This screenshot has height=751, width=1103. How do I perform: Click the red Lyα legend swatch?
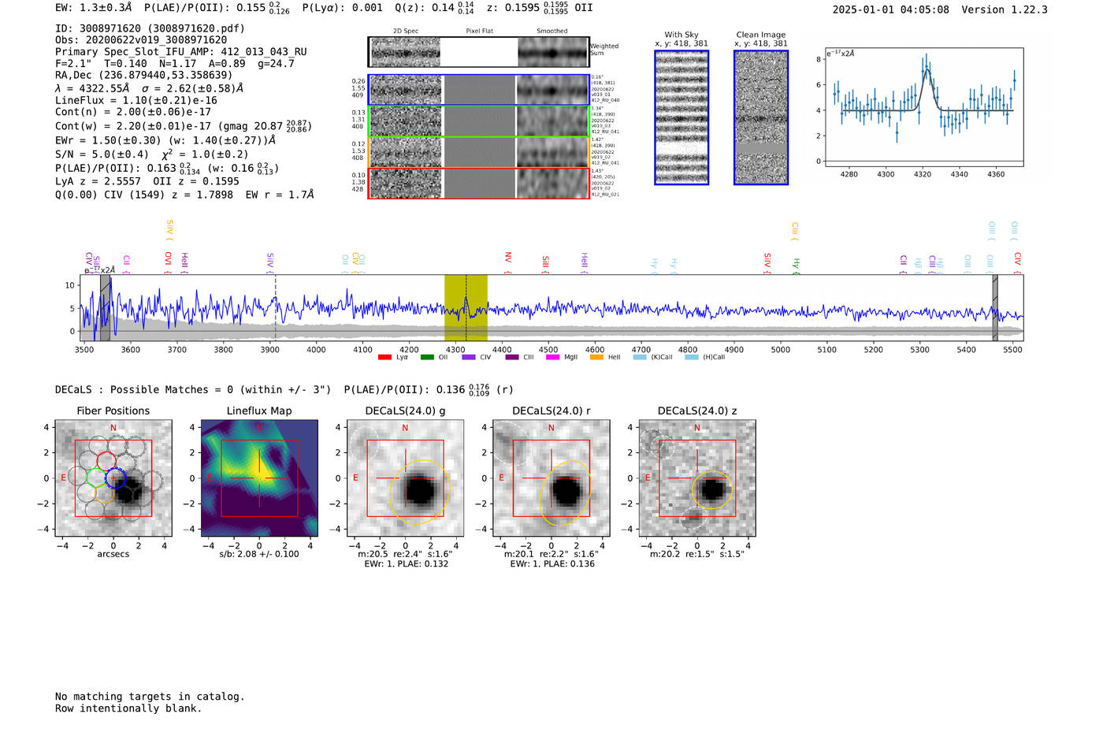(x=384, y=357)
